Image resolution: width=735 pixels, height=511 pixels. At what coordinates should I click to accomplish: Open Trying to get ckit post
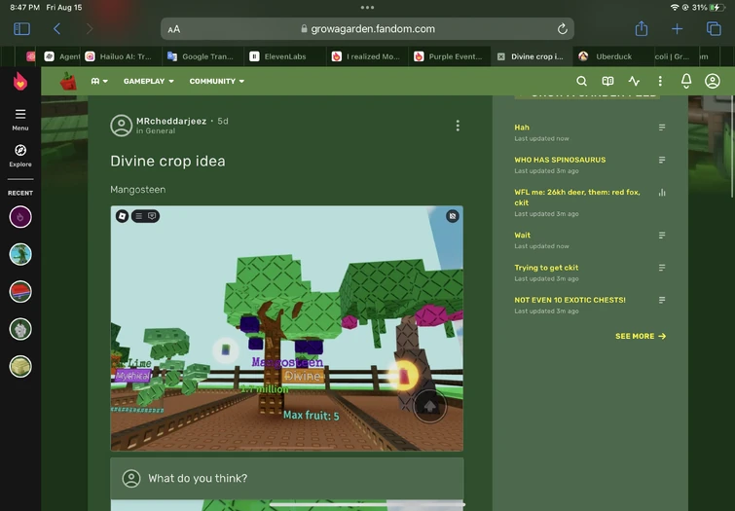pos(546,268)
